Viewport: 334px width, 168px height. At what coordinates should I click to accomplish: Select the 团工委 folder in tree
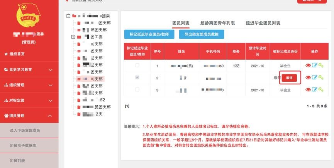79,37
